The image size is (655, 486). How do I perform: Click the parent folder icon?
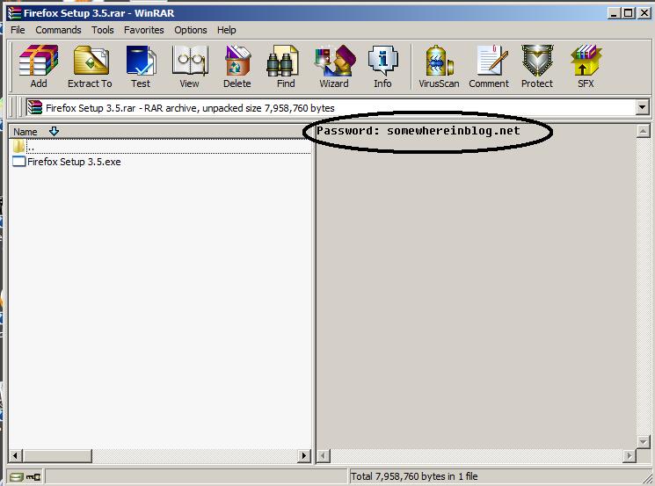point(18,146)
